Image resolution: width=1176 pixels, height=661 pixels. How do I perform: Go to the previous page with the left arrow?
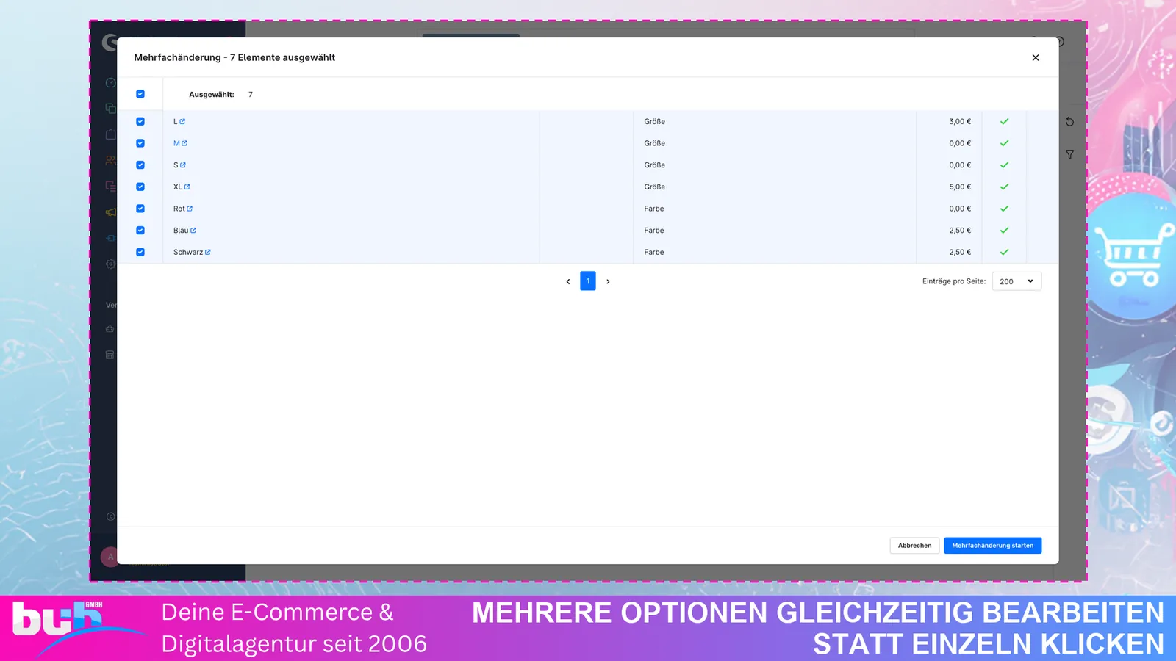[x=568, y=281]
